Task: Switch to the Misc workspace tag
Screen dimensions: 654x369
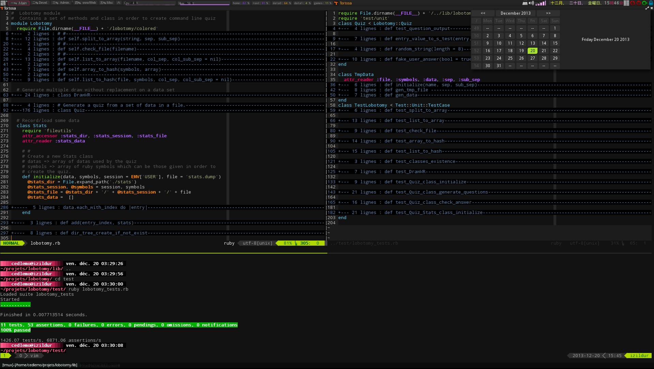Action: pos(107,3)
